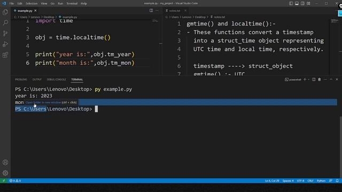The width and height of the screenshot is (342, 192).
Task: Toggle the primary side bar layout icon
Action: coord(291,3)
